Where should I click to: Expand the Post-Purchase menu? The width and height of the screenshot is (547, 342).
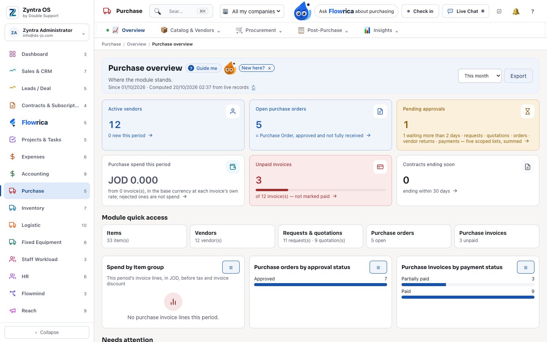click(323, 30)
